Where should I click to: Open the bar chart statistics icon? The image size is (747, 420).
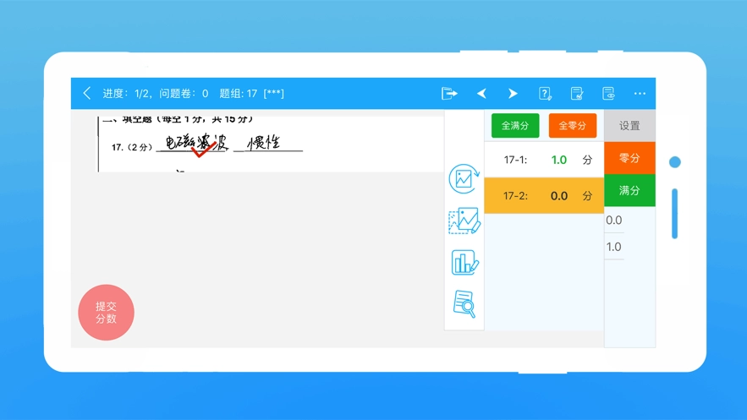(x=464, y=263)
